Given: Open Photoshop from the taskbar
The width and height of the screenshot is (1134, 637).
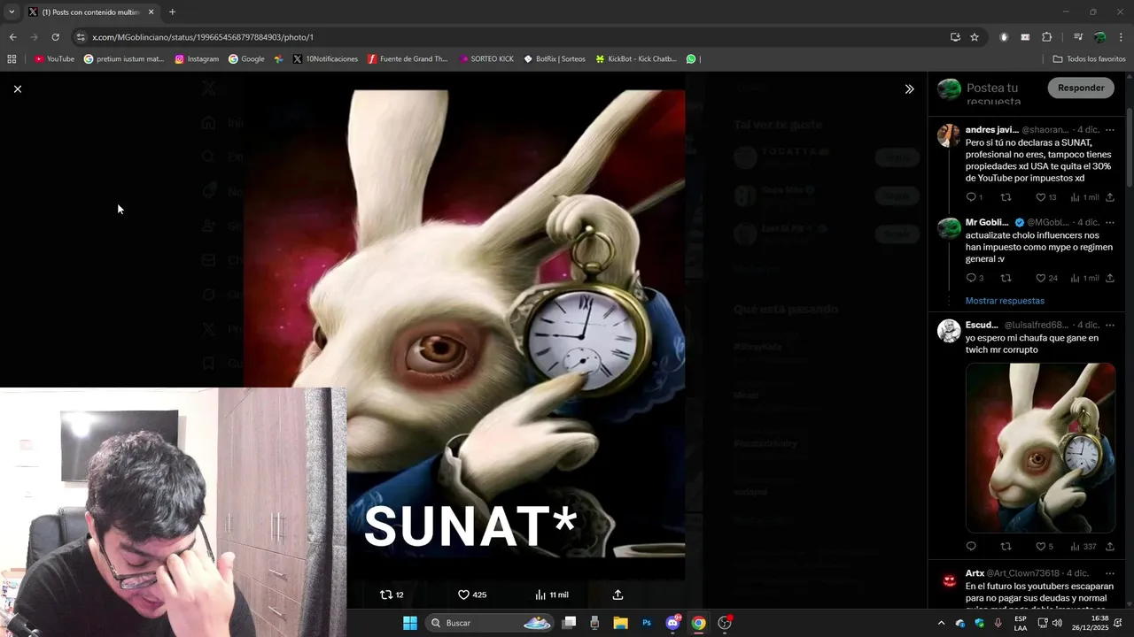Looking at the screenshot, I should 647,623.
